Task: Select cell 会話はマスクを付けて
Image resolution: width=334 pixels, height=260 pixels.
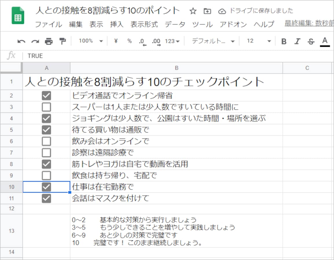Action: click(x=176, y=198)
